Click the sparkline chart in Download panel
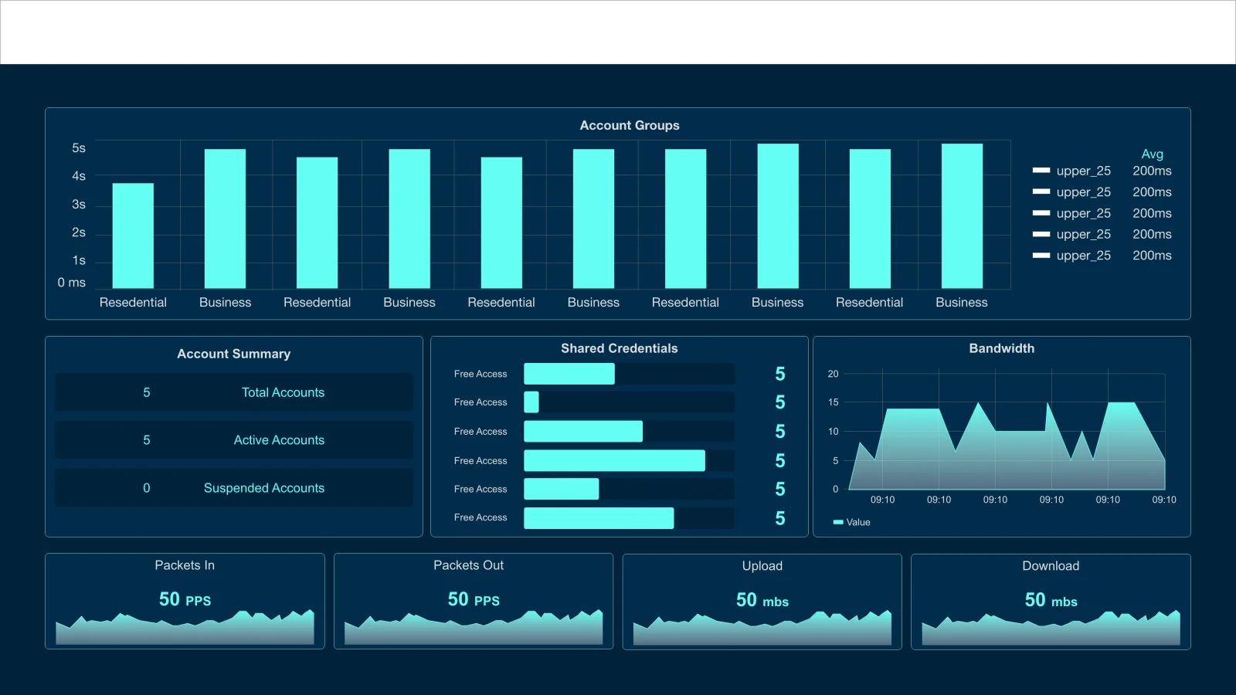1236x695 pixels. (x=1051, y=629)
